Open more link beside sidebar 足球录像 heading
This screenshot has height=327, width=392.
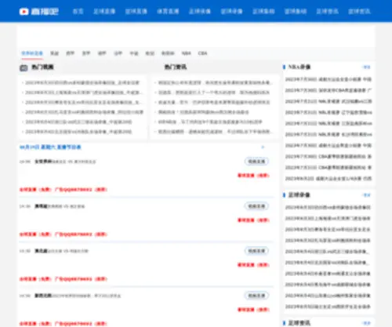[367, 195]
